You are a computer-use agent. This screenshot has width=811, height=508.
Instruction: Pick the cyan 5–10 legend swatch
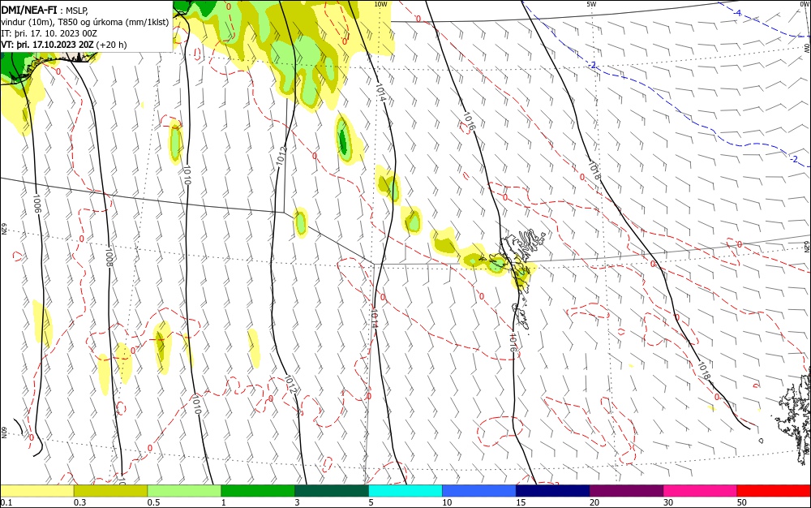point(405,491)
